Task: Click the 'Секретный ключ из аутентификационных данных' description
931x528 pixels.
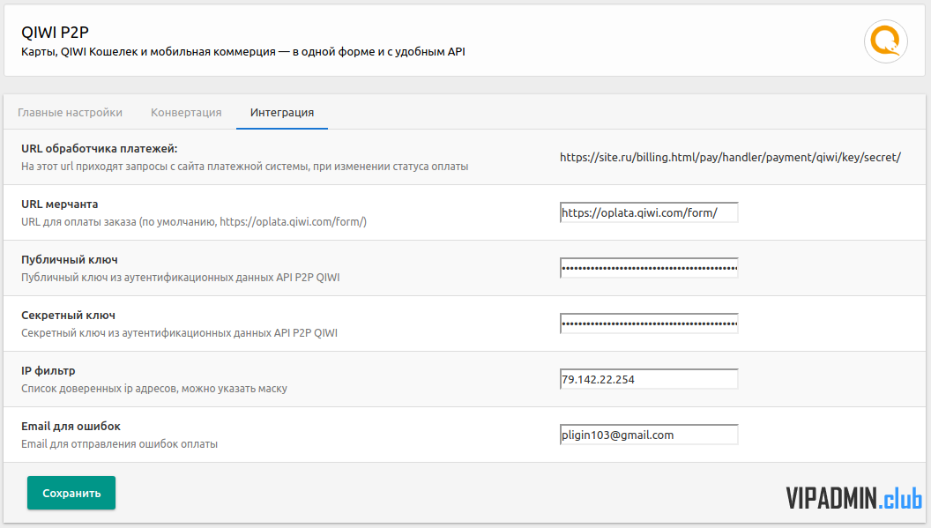Action: click(179, 333)
